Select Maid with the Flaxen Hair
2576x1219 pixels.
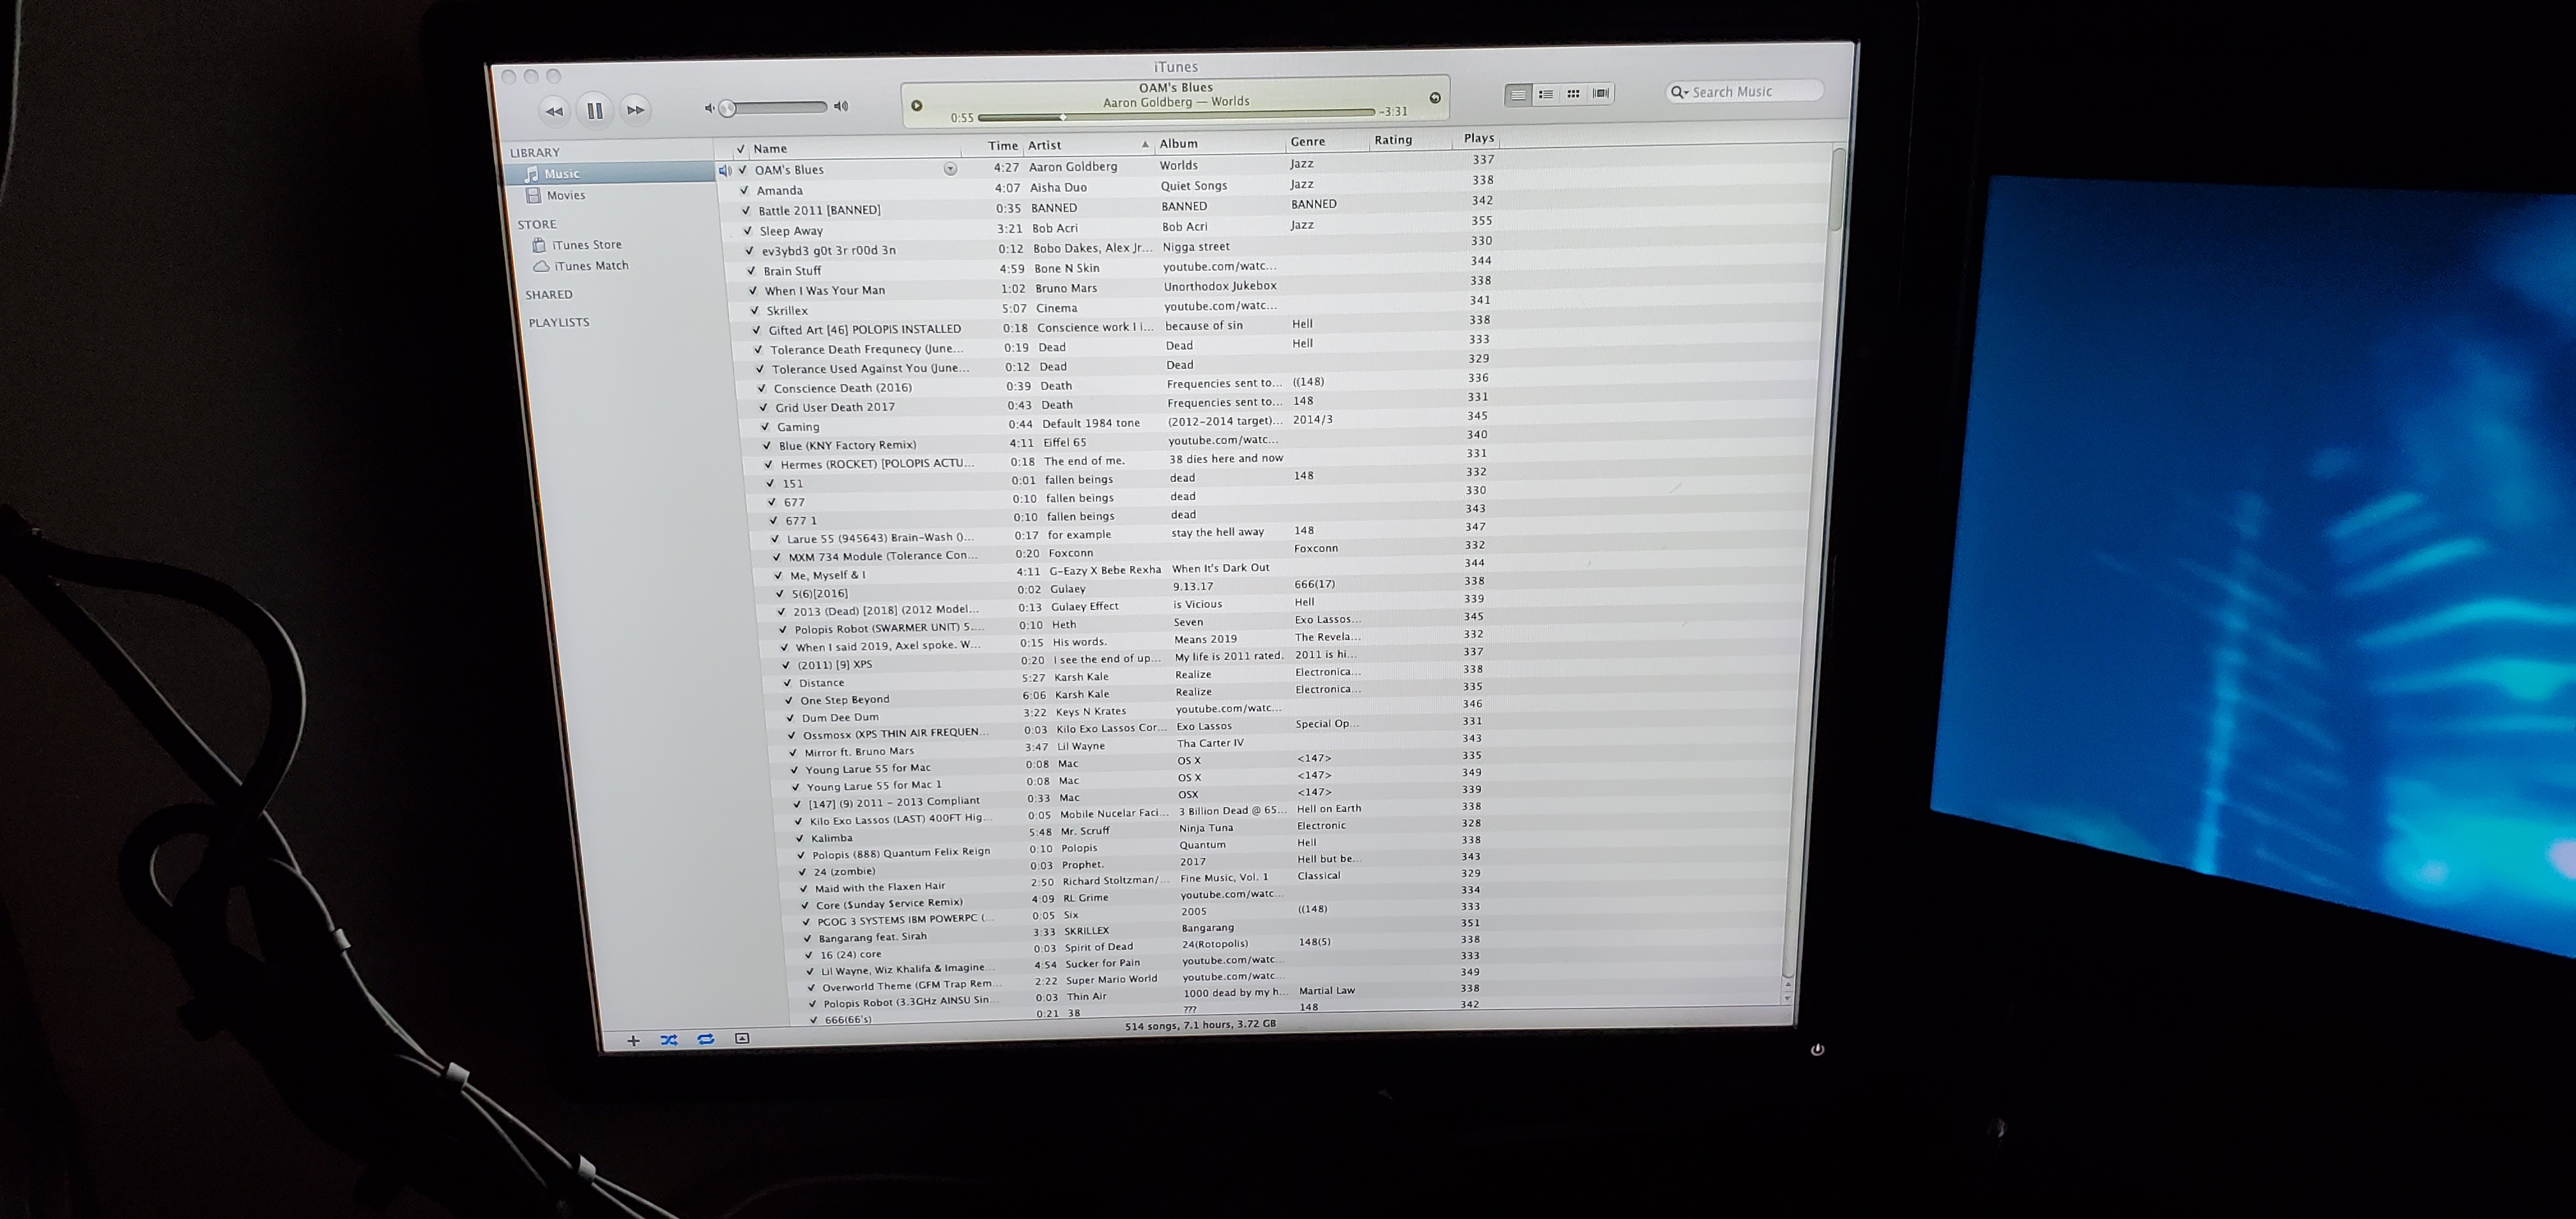click(x=880, y=887)
